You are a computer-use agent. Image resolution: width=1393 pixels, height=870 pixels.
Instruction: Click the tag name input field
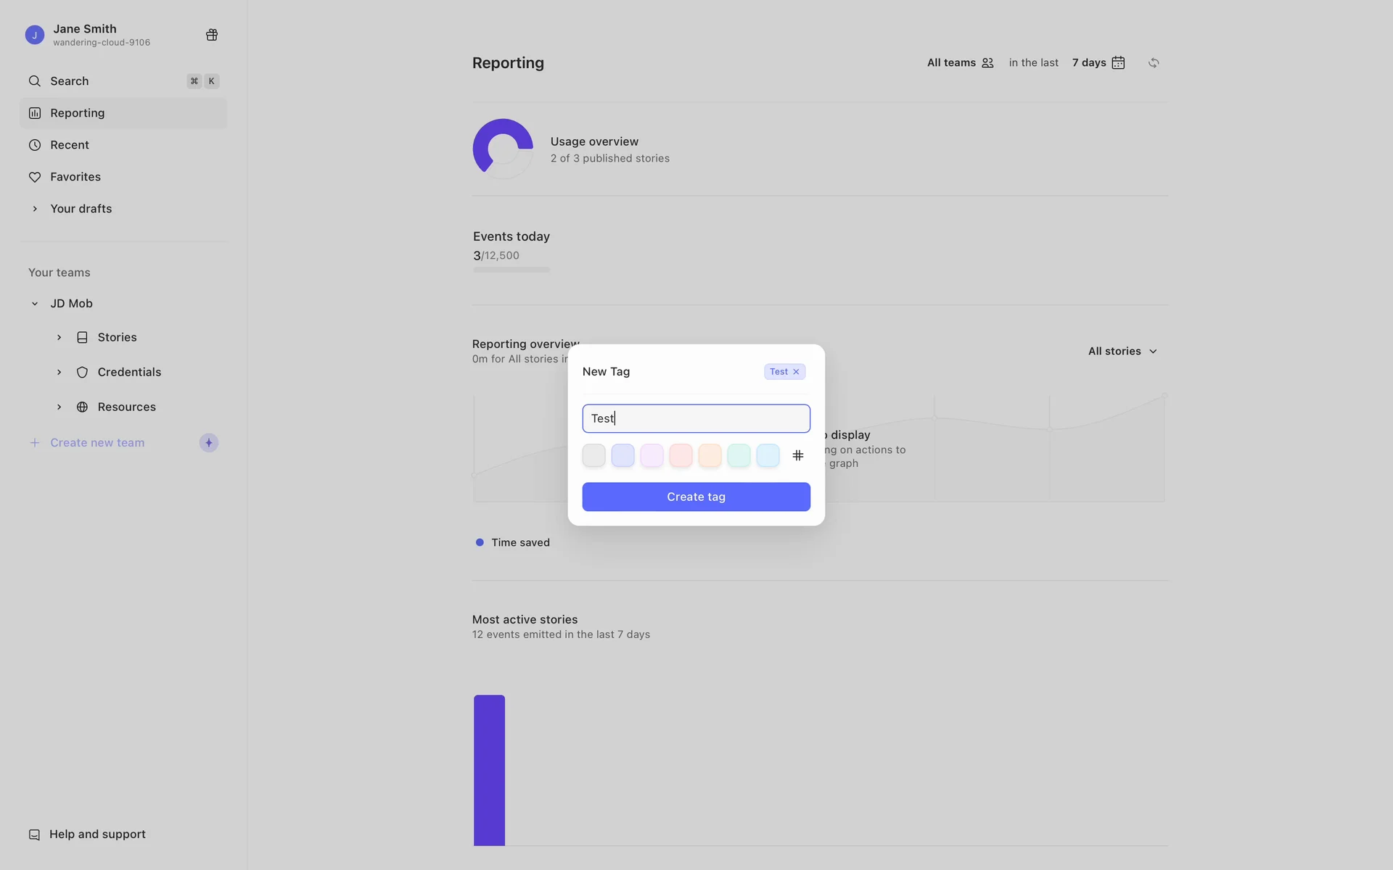pyautogui.click(x=696, y=418)
